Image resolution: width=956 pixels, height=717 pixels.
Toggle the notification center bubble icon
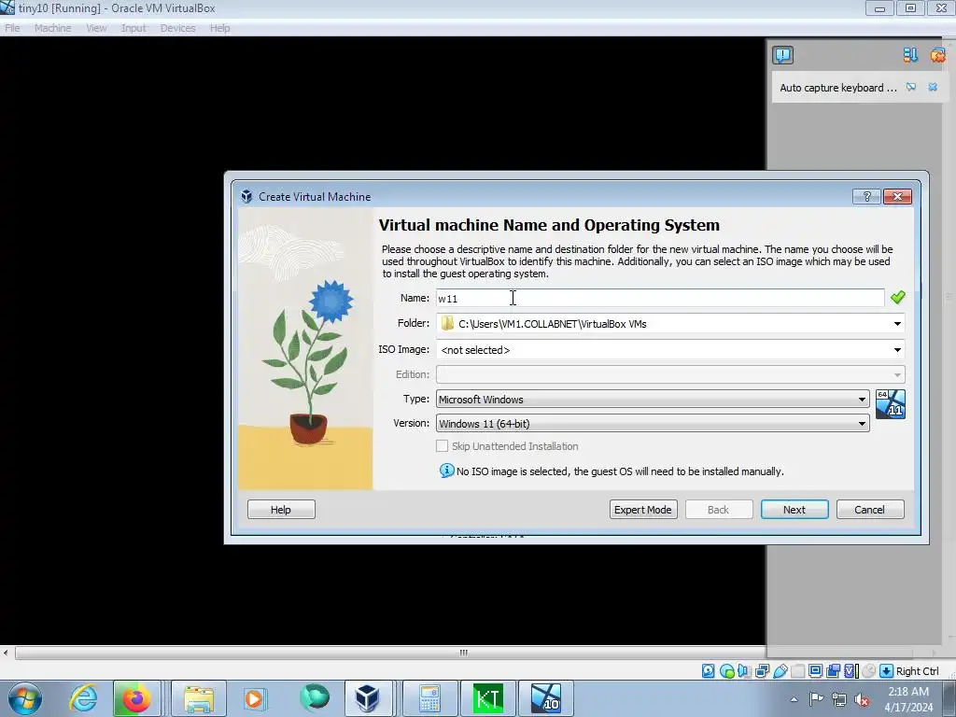tap(783, 55)
